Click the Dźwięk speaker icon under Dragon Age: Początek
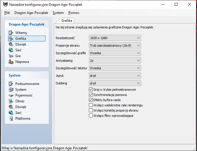 [x=11, y=44]
